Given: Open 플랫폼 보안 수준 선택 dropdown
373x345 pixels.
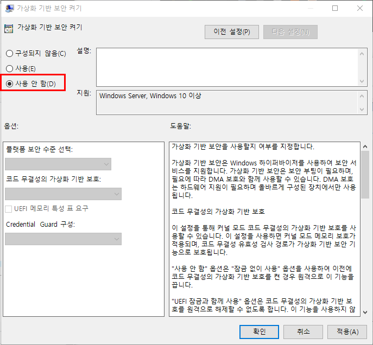Looking at the screenshot, I should pyautogui.click(x=58, y=164).
